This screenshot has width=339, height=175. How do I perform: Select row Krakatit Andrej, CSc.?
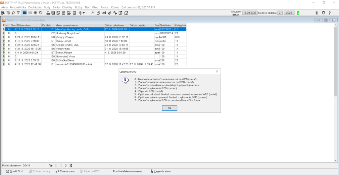94,45
